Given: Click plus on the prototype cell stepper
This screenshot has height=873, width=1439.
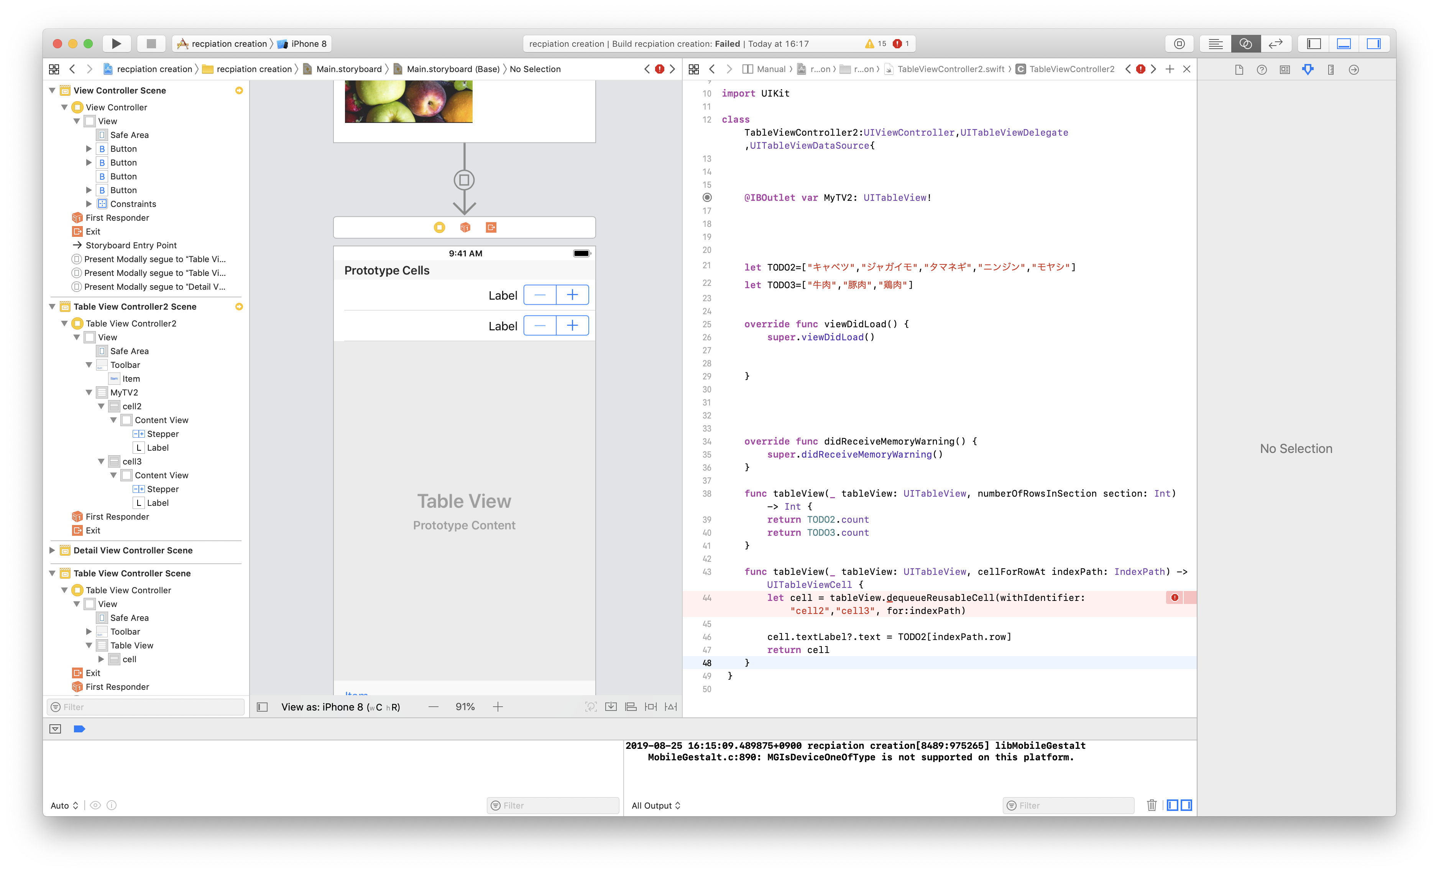Looking at the screenshot, I should 572,295.
